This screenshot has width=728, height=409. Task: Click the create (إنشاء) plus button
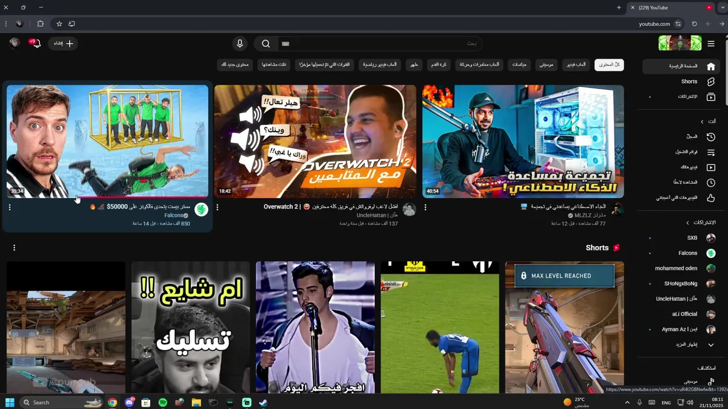[x=63, y=43]
